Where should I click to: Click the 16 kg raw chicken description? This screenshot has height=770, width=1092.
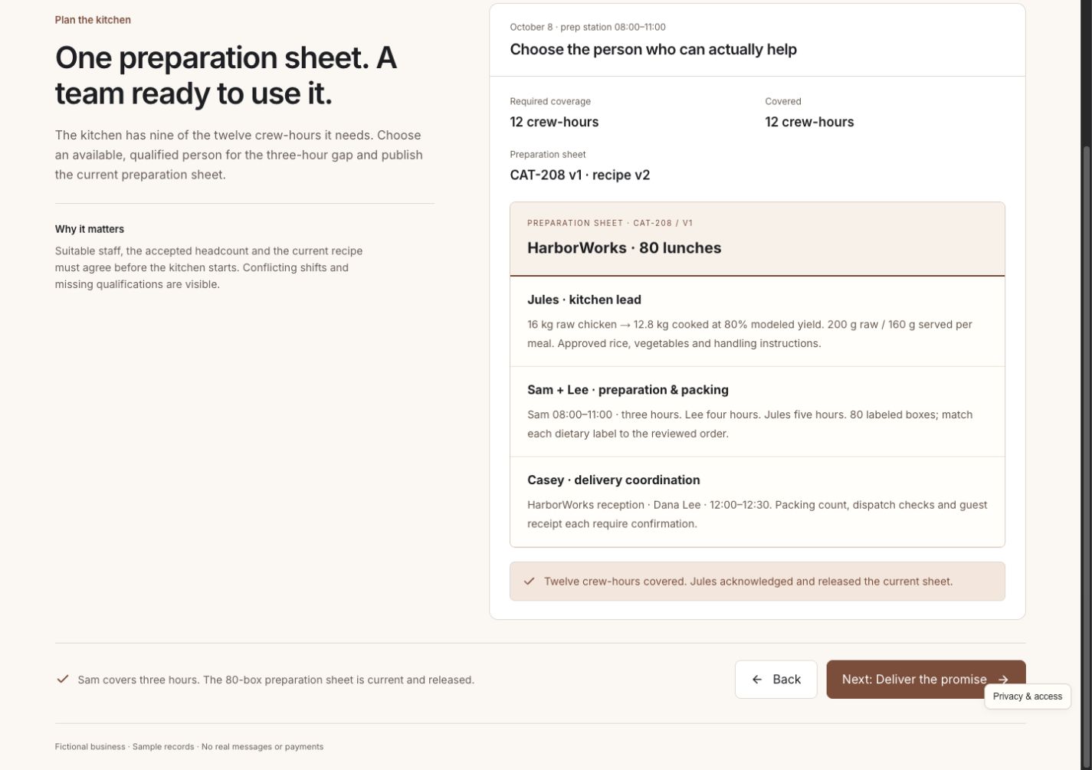749,334
